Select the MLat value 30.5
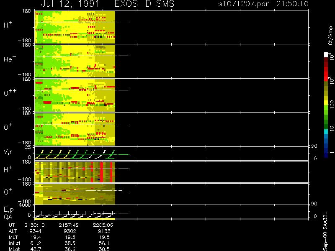 point(104,249)
